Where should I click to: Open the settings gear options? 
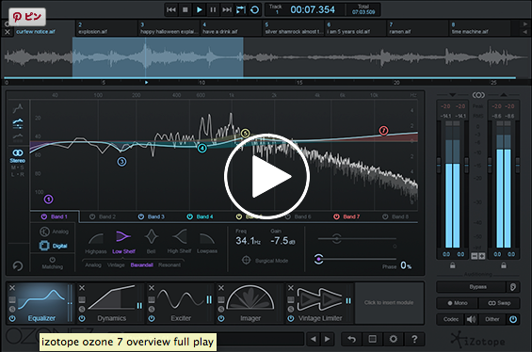394,339
